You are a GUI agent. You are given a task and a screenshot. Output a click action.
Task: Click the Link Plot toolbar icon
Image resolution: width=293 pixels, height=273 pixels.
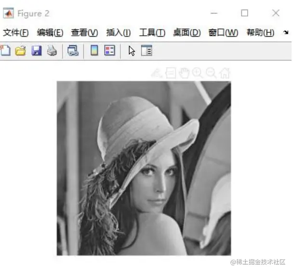coord(73,51)
